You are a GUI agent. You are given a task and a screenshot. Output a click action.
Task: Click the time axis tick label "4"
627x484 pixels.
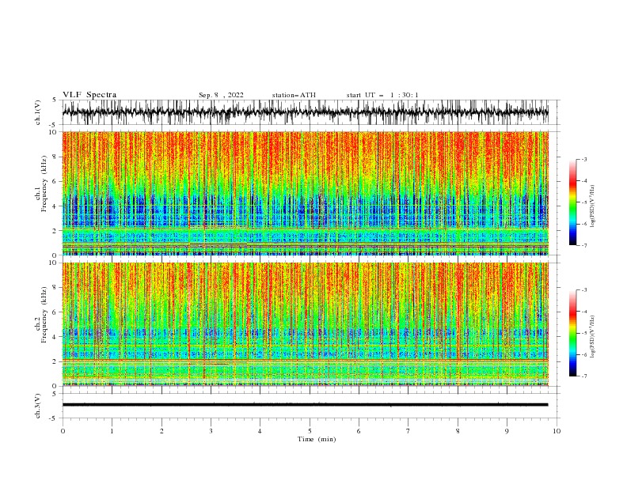click(260, 431)
